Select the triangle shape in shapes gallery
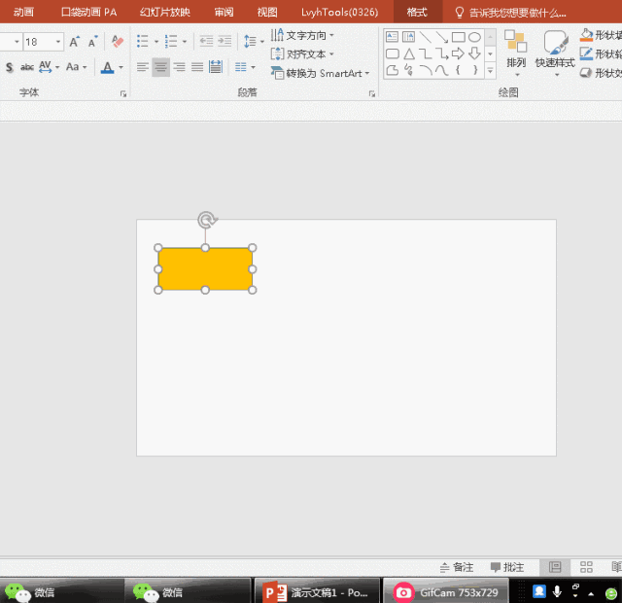 click(408, 53)
